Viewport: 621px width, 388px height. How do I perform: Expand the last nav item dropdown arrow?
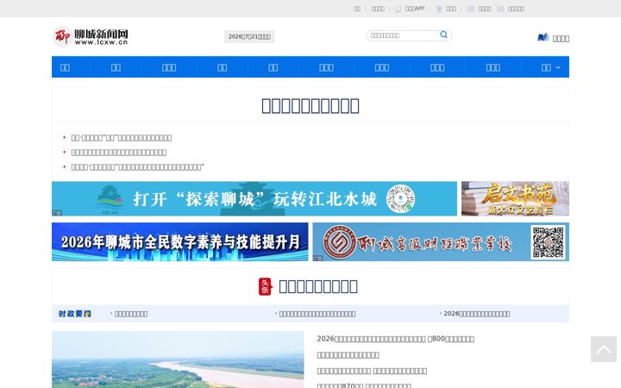point(558,68)
